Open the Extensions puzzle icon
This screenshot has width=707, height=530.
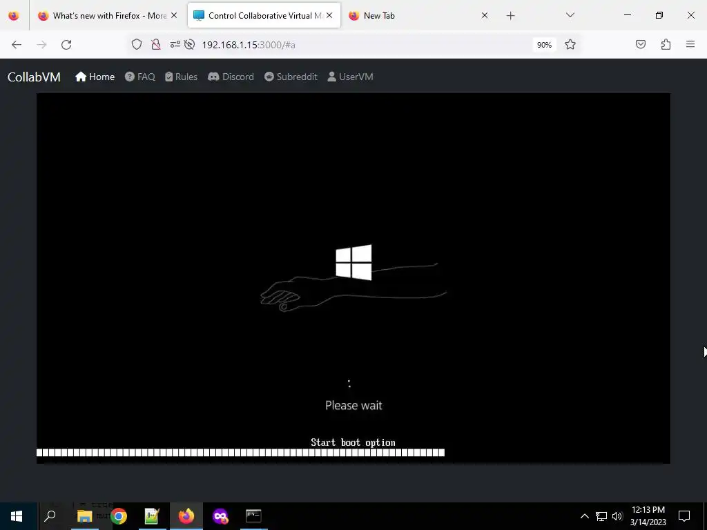(666, 44)
